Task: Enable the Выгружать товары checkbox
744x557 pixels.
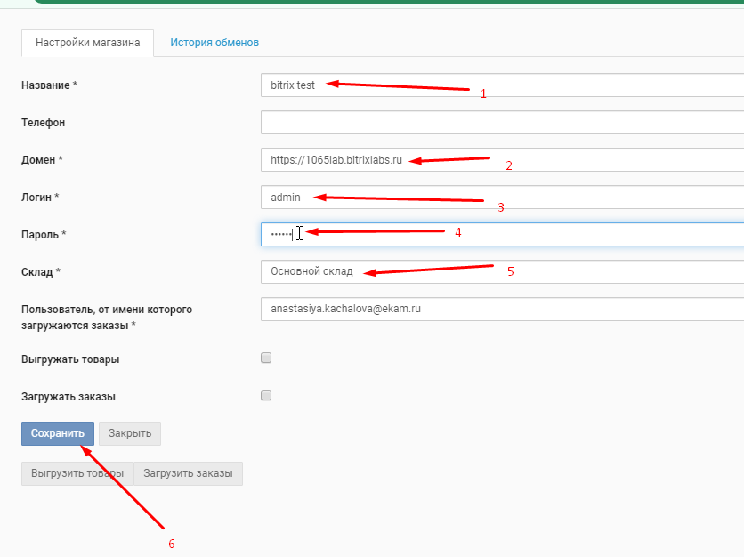Action: pyautogui.click(x=266, y=358)
